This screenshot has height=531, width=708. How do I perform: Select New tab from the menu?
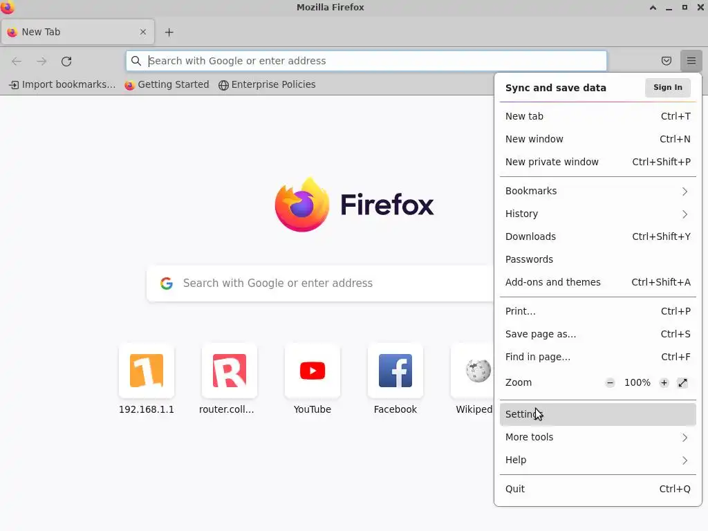598,116
